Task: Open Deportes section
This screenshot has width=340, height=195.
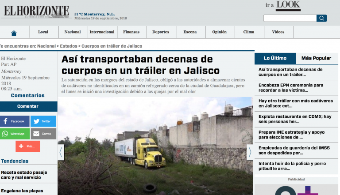Action: tap(161, 32)
